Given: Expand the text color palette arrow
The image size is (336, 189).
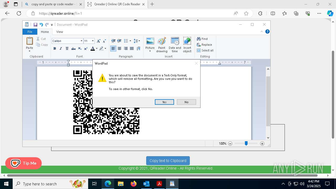Looking at the screenshot, I should pyautogui.click(x=97, y=49).
